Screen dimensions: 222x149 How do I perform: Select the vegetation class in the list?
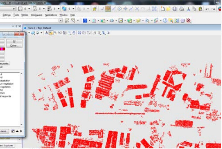click(x=5, y=80)
